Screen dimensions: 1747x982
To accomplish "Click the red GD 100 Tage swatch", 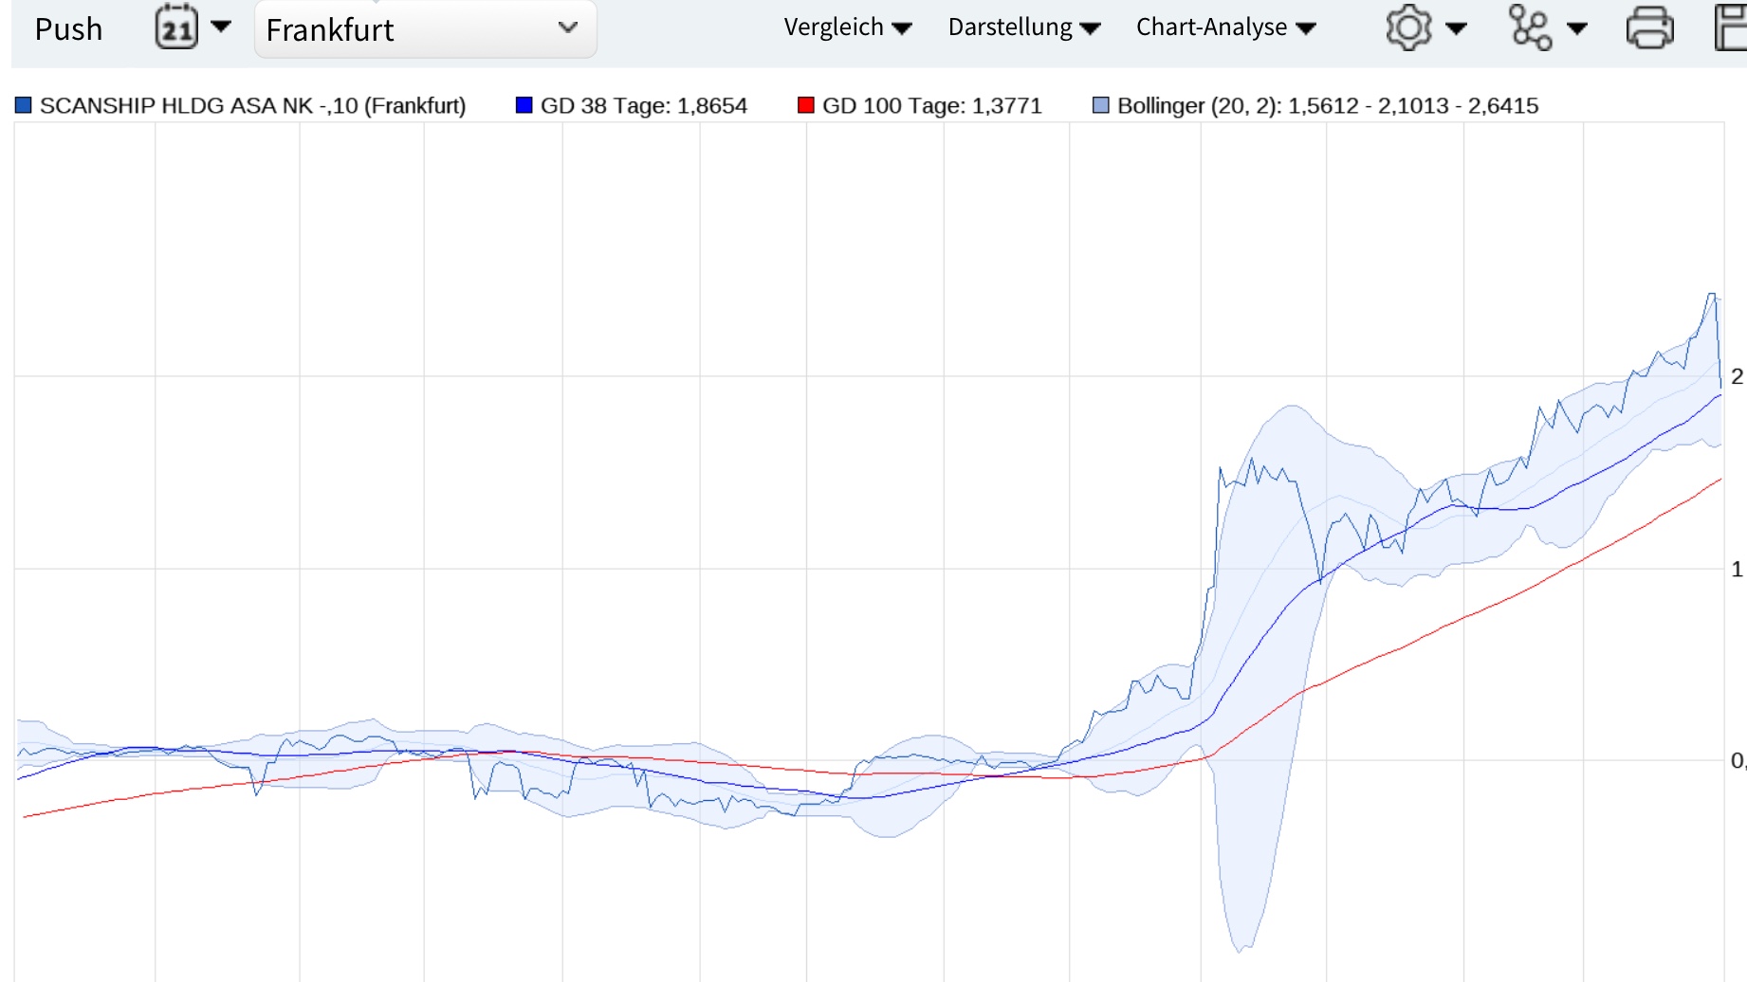I will click(806, 105).
